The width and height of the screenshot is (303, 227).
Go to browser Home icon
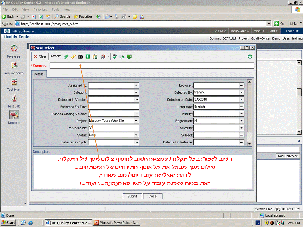(x=48, y=17)
